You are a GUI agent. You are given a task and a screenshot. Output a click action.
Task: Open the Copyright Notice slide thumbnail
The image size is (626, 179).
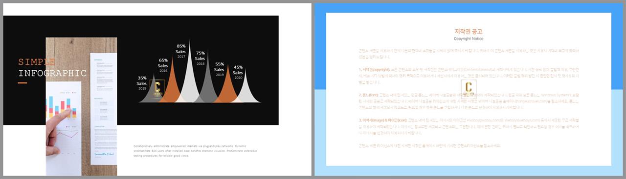[469, 90]
